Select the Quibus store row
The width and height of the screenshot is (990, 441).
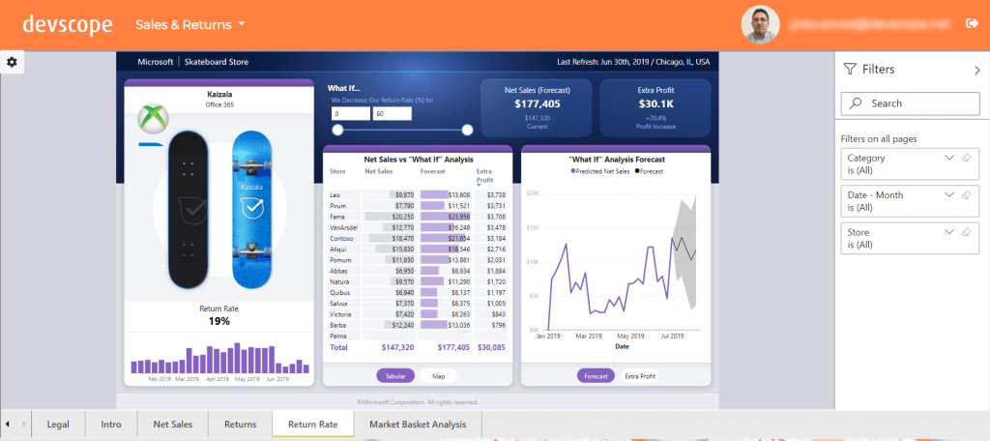418,292
